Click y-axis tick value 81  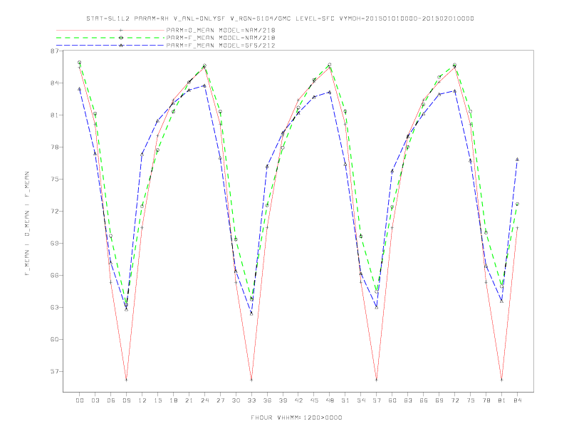pos(54,115)
